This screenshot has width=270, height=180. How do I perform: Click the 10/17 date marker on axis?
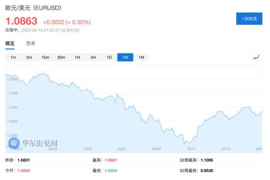pos(191,149)
